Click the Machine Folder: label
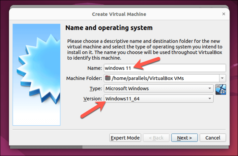238x156 pixels. coord(84,78)
